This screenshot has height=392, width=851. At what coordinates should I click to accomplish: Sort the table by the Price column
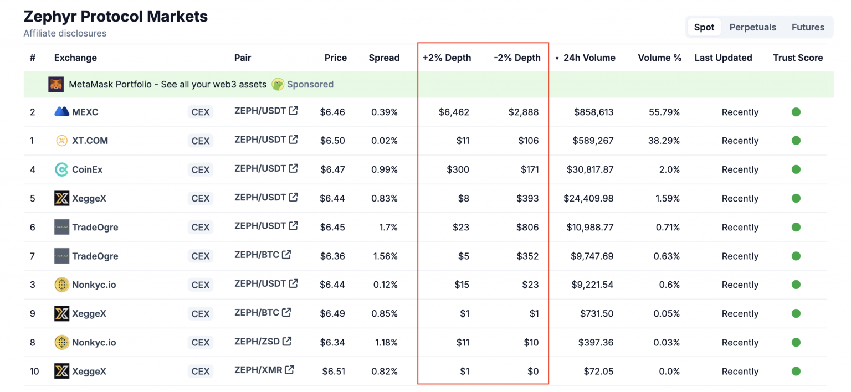[336, 58]
